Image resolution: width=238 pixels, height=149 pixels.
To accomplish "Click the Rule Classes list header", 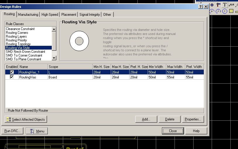I will click(x=31, y=24).
